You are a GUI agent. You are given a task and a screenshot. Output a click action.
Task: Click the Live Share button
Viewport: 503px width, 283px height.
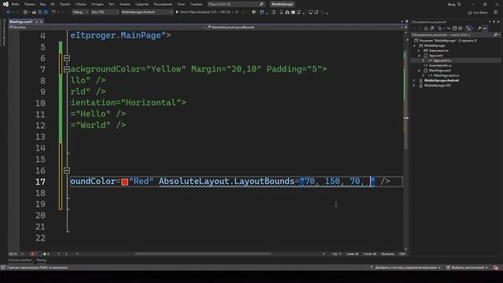[x=477, y=13]
